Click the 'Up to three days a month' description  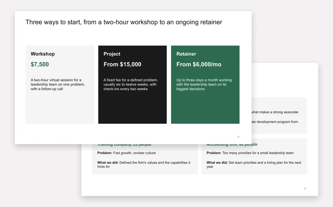tap(204, 84)
